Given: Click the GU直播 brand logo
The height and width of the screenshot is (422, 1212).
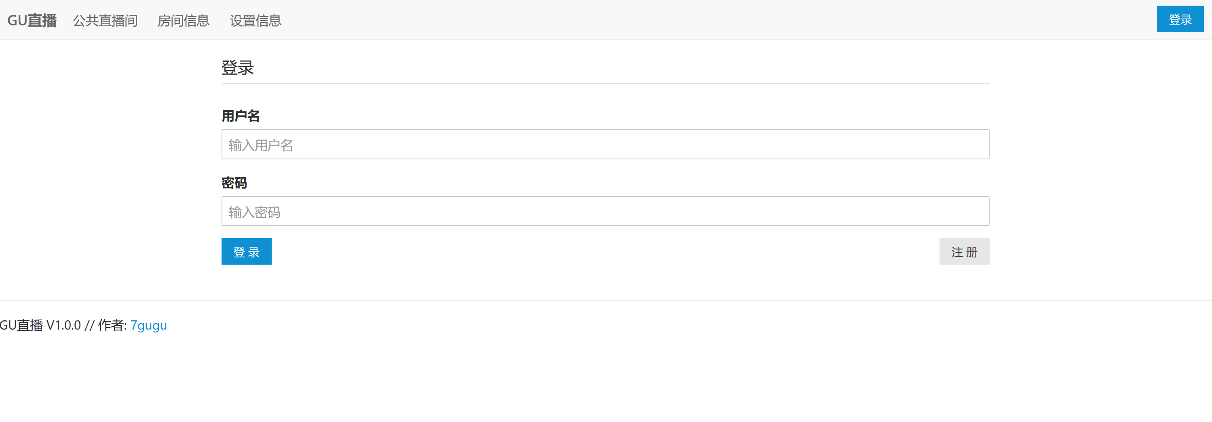Looking at the screenshot, I should tap(32, 21).
